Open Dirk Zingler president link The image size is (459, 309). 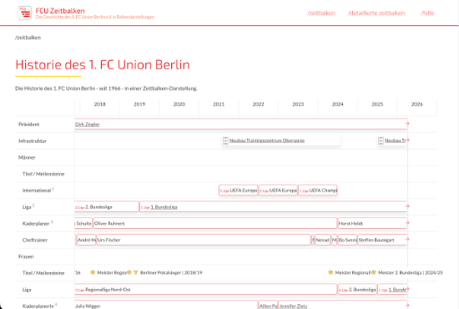click(88, 124)
